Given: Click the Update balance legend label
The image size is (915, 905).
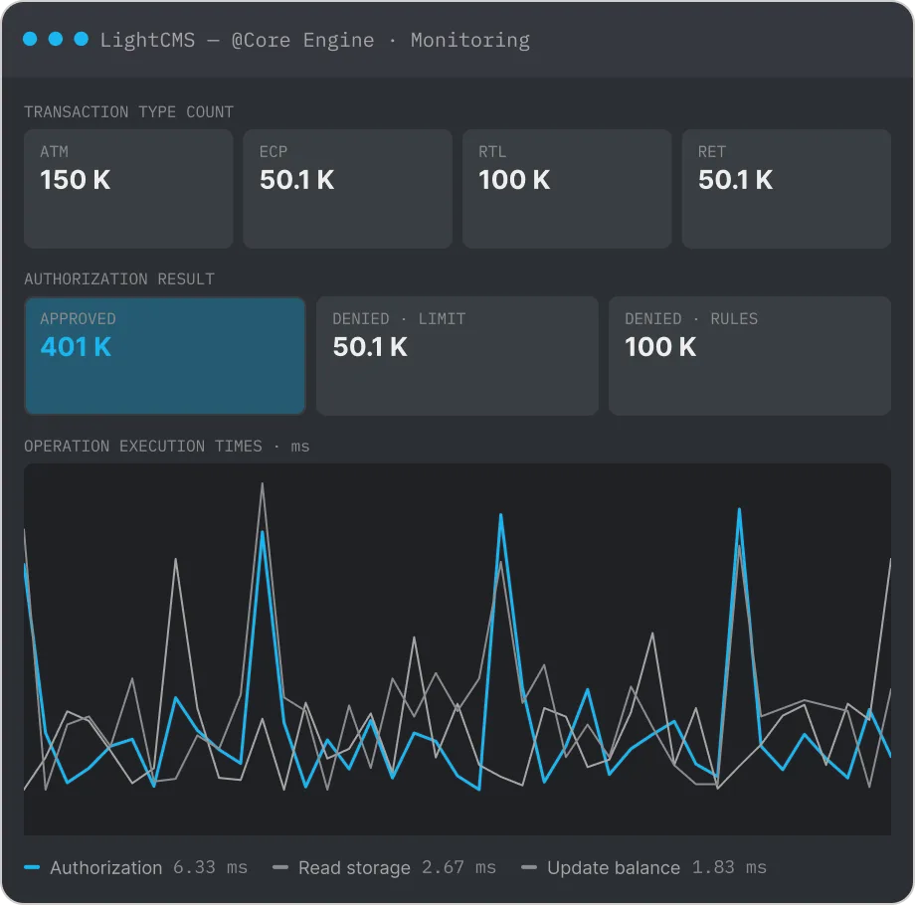Looking at the screenshot, I should pyautogui.click(x=614, y=867).
